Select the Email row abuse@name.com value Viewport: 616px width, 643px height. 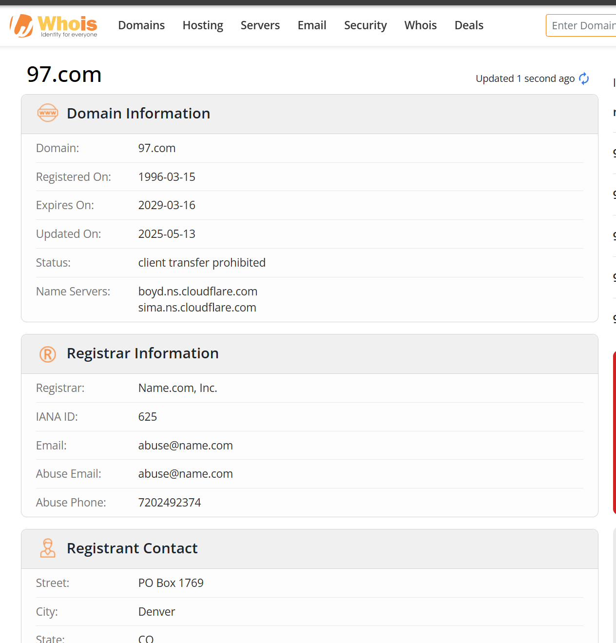[186, 446]
